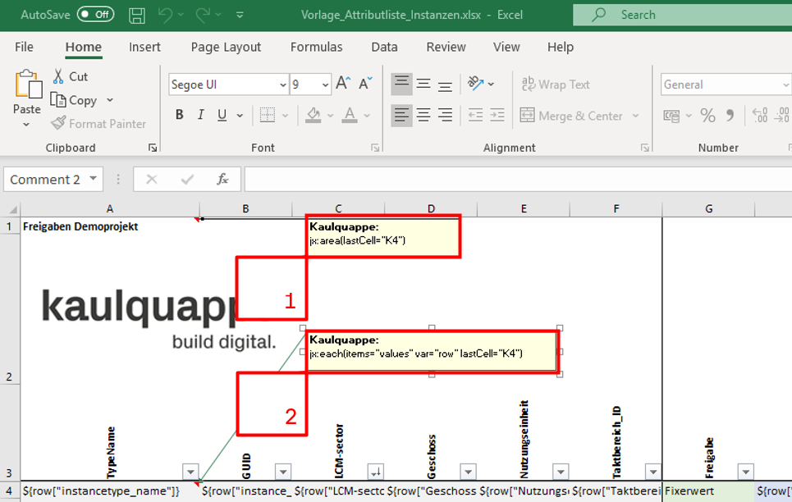Click into the Search box

click(682, 15)
